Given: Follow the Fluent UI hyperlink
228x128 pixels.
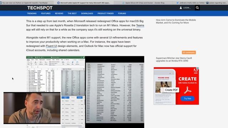Looking at the screenshot, I should click(51, 46).
